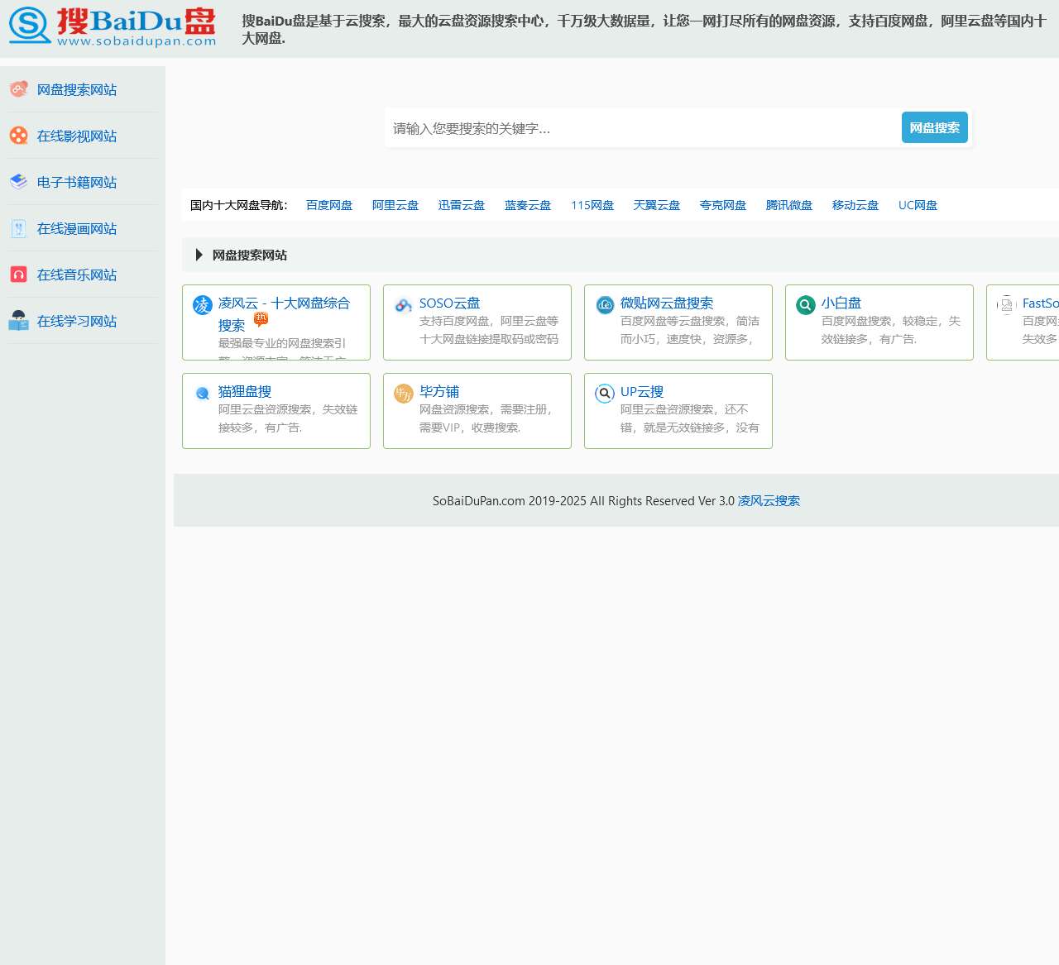
Task: Open 电子书籍网站 in the sidebar
Action: point(77,182)
